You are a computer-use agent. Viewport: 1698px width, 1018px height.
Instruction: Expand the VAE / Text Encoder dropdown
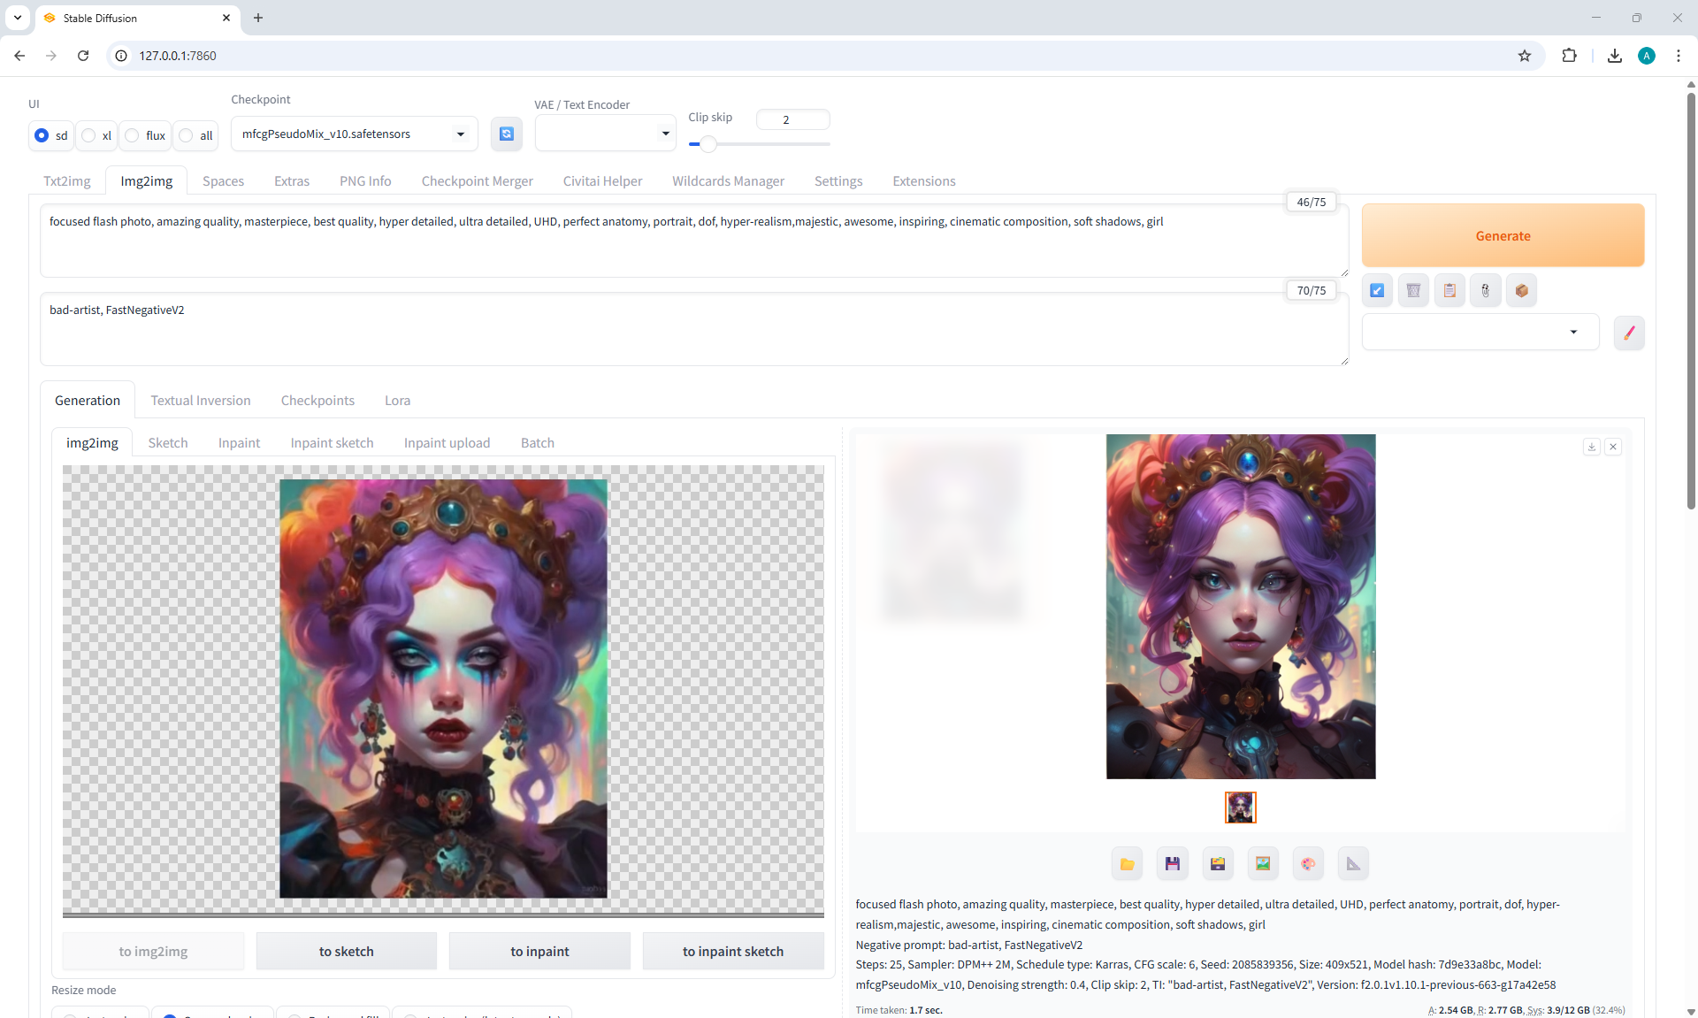[x=605, y=134]
